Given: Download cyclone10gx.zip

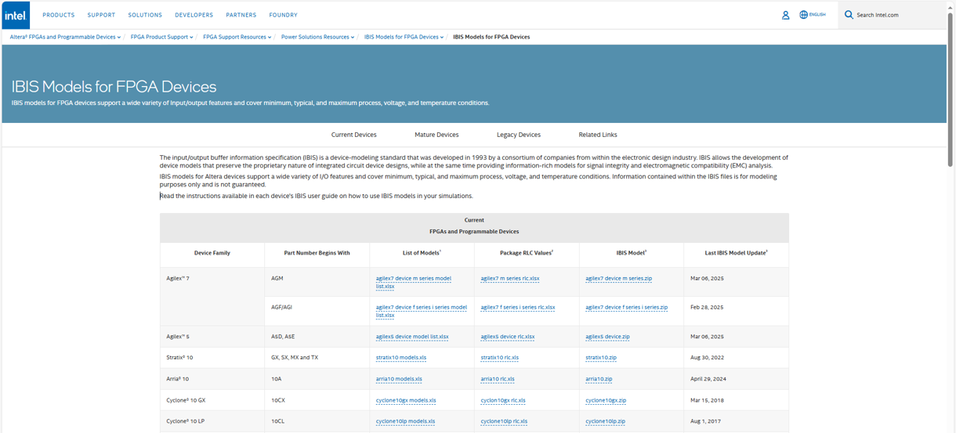Looking at the screenshot, I should point(606,400).
